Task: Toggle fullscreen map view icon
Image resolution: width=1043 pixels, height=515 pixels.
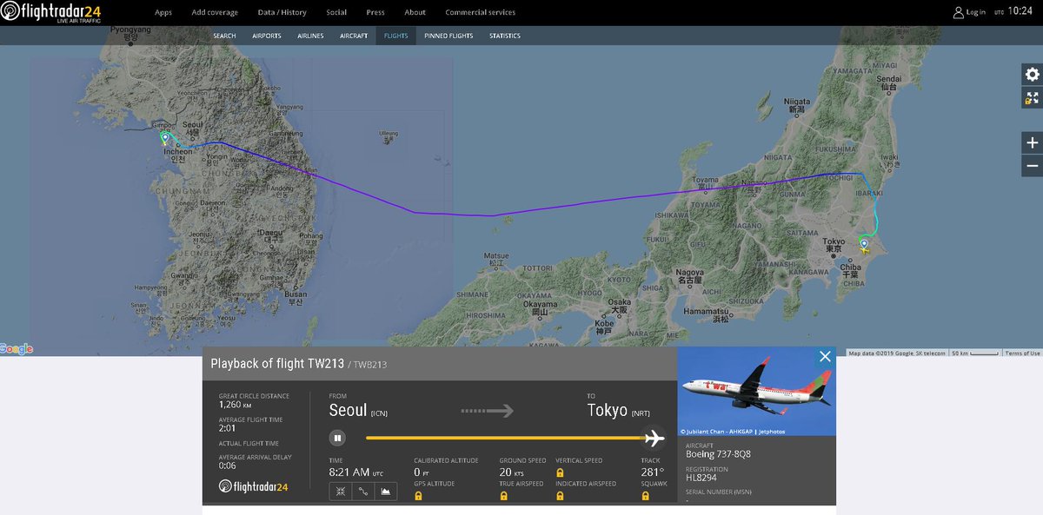Action: coord(1032,98)
